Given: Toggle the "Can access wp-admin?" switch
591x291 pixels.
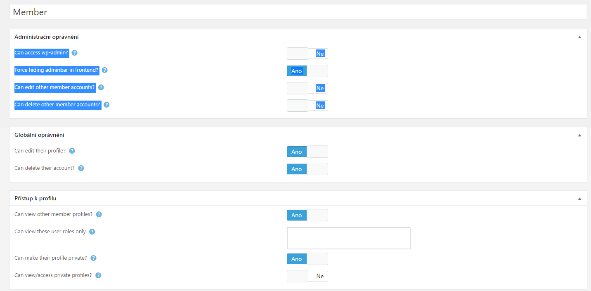Looking at the screenshot, I should click(x=307, y=54).
